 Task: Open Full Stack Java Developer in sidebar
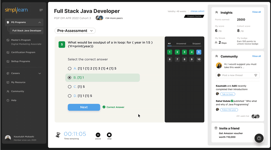tap(27, 31)
